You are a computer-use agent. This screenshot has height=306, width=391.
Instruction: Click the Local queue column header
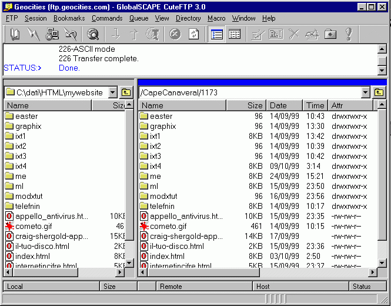pos(51,286)
